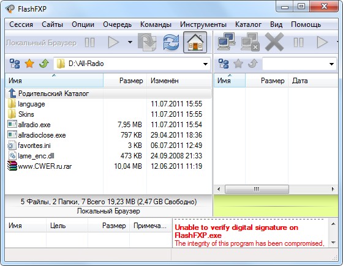Click the green up-folder arrow in left pane

tap(44, 64)
